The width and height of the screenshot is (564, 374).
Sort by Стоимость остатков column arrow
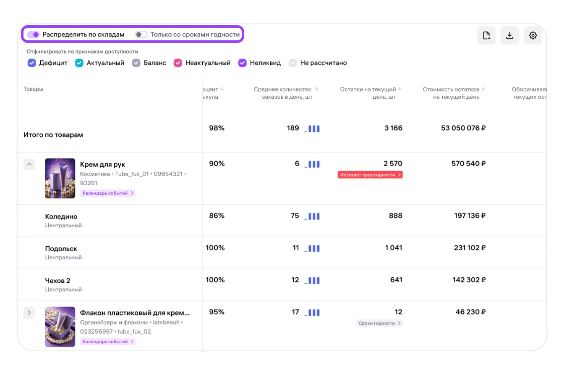tap(483, 89)
